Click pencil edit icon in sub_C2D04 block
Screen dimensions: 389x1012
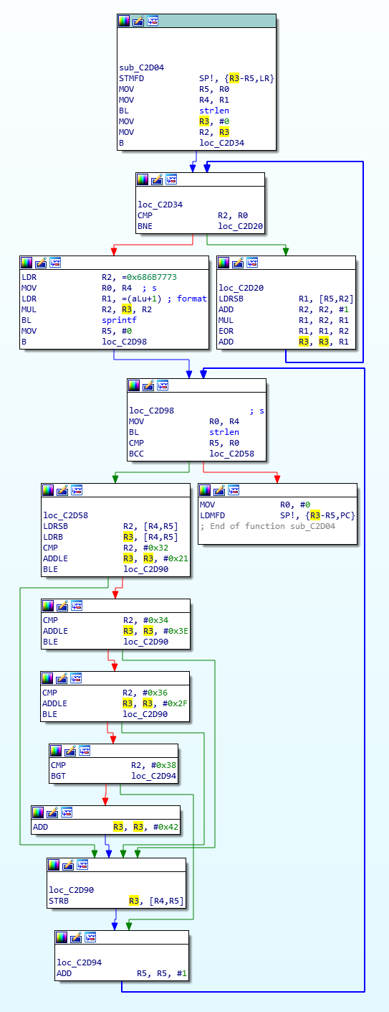138,21
